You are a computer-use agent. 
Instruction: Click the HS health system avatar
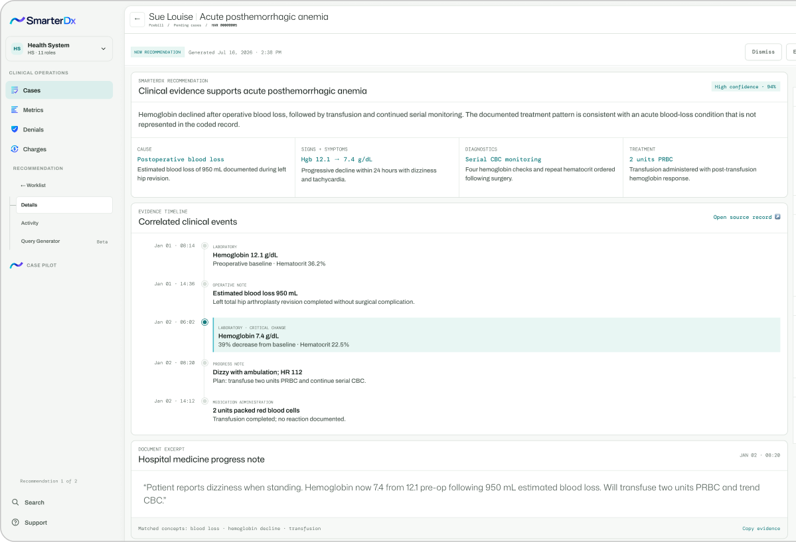click(17, 48)
